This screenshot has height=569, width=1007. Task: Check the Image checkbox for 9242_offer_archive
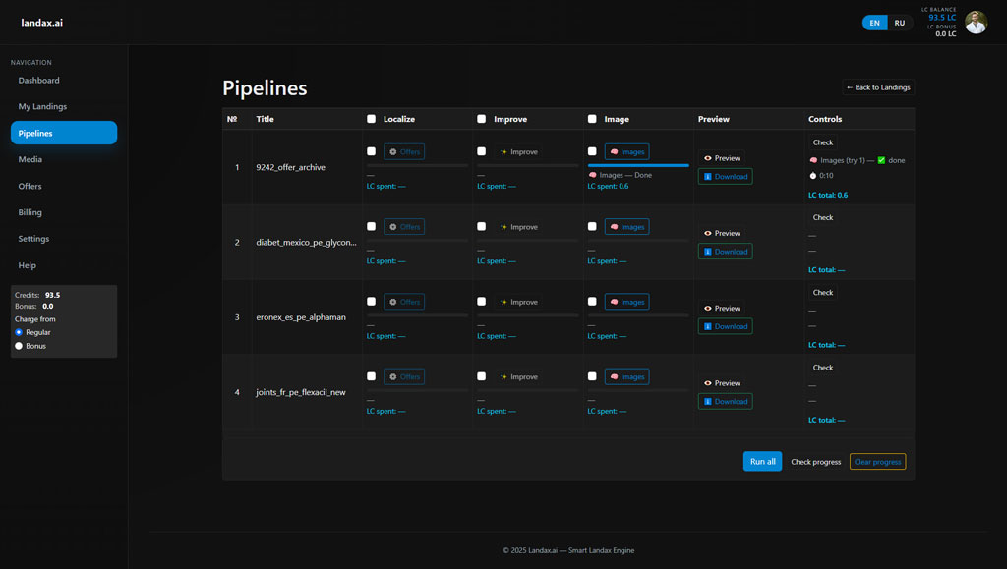(592, 151)
